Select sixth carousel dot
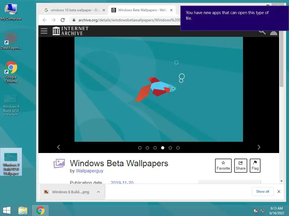Image resolution: width=289 pixels, height=216 pixels. pos(178,148)
